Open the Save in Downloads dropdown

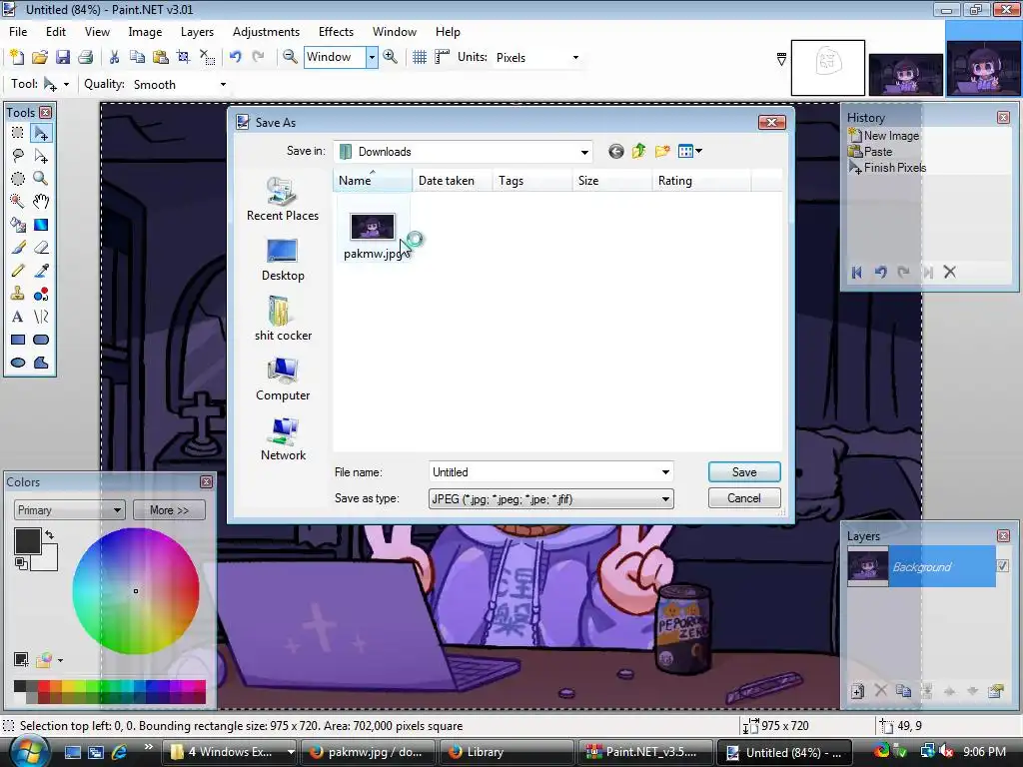(x=584, y=152)
